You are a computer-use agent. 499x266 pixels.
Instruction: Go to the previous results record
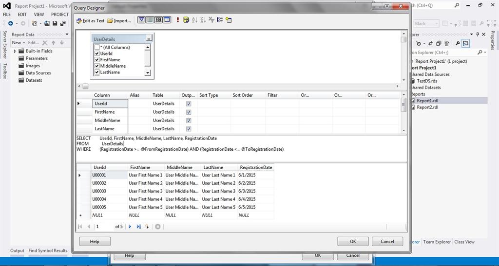[89, 227]
